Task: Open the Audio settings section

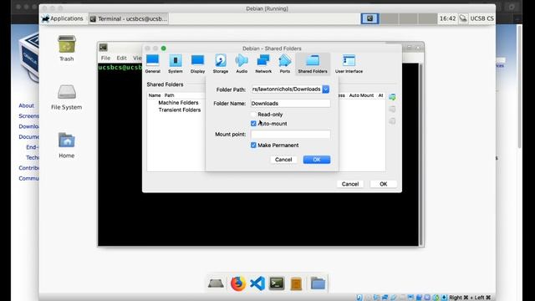Action: pyautogui.click(x=242, y=64)
